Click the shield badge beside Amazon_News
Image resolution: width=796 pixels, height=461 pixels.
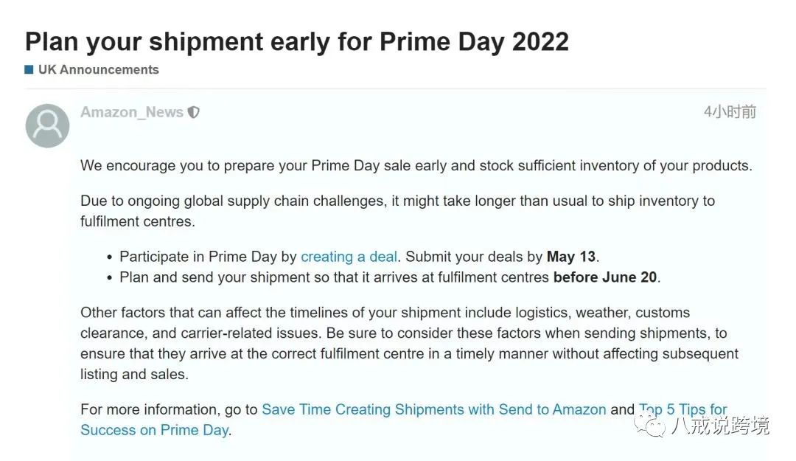pyautogui.click(x=192, y=112)
